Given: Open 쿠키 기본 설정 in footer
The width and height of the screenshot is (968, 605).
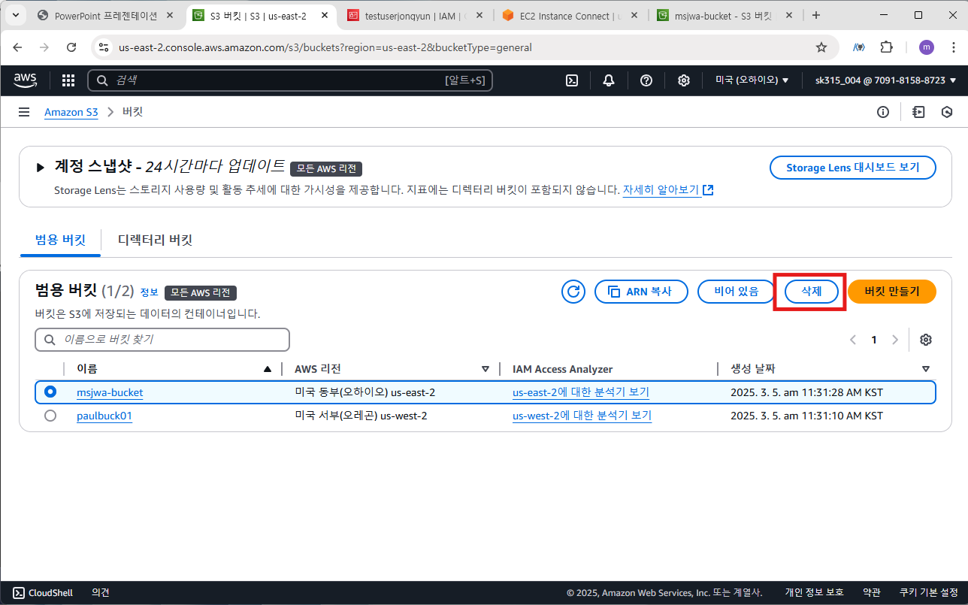Looking at the screenshot, I should coord(929,593).
